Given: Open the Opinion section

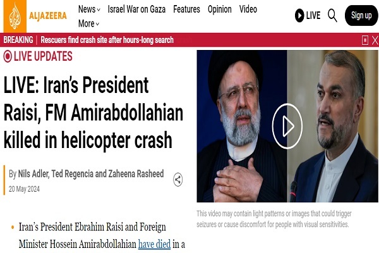Looking at the screenshot, I should pos(219,9).
